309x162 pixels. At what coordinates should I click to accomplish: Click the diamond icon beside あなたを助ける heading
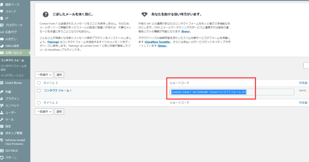coord(144,14)
